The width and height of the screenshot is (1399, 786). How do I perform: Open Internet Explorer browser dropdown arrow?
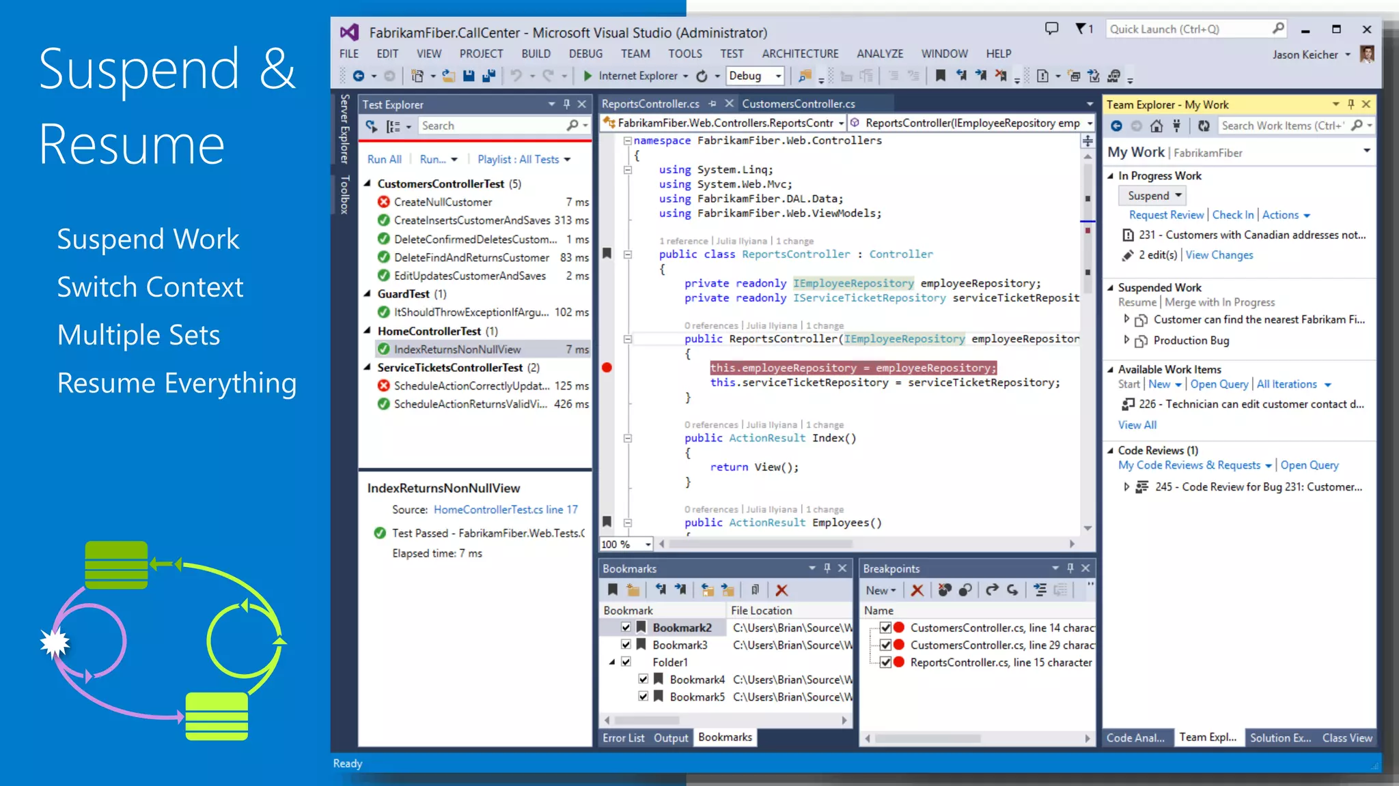click(x=685, y=76)
